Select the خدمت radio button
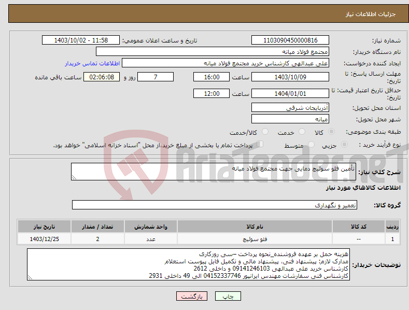The width and height of the screenshot is (409, 310). click(x=302, y=132)
